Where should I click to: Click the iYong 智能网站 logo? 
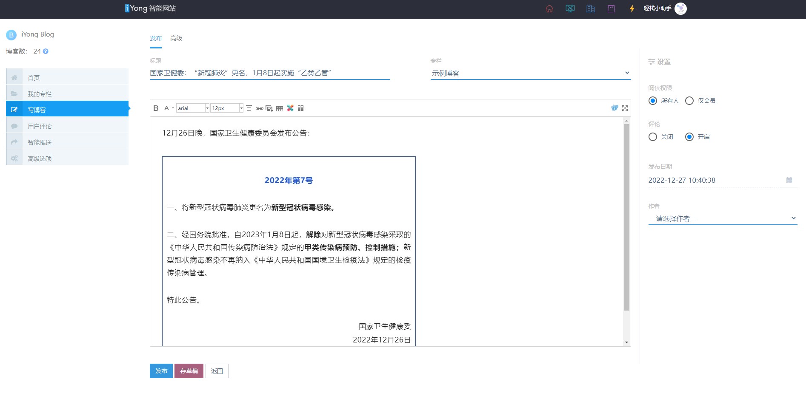click(x=150, y=8)
